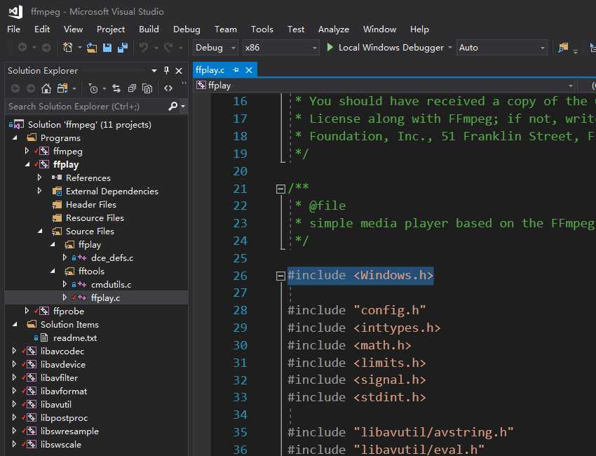
Task: Click the Local Windows Debugger button
Action: point(386,48)
